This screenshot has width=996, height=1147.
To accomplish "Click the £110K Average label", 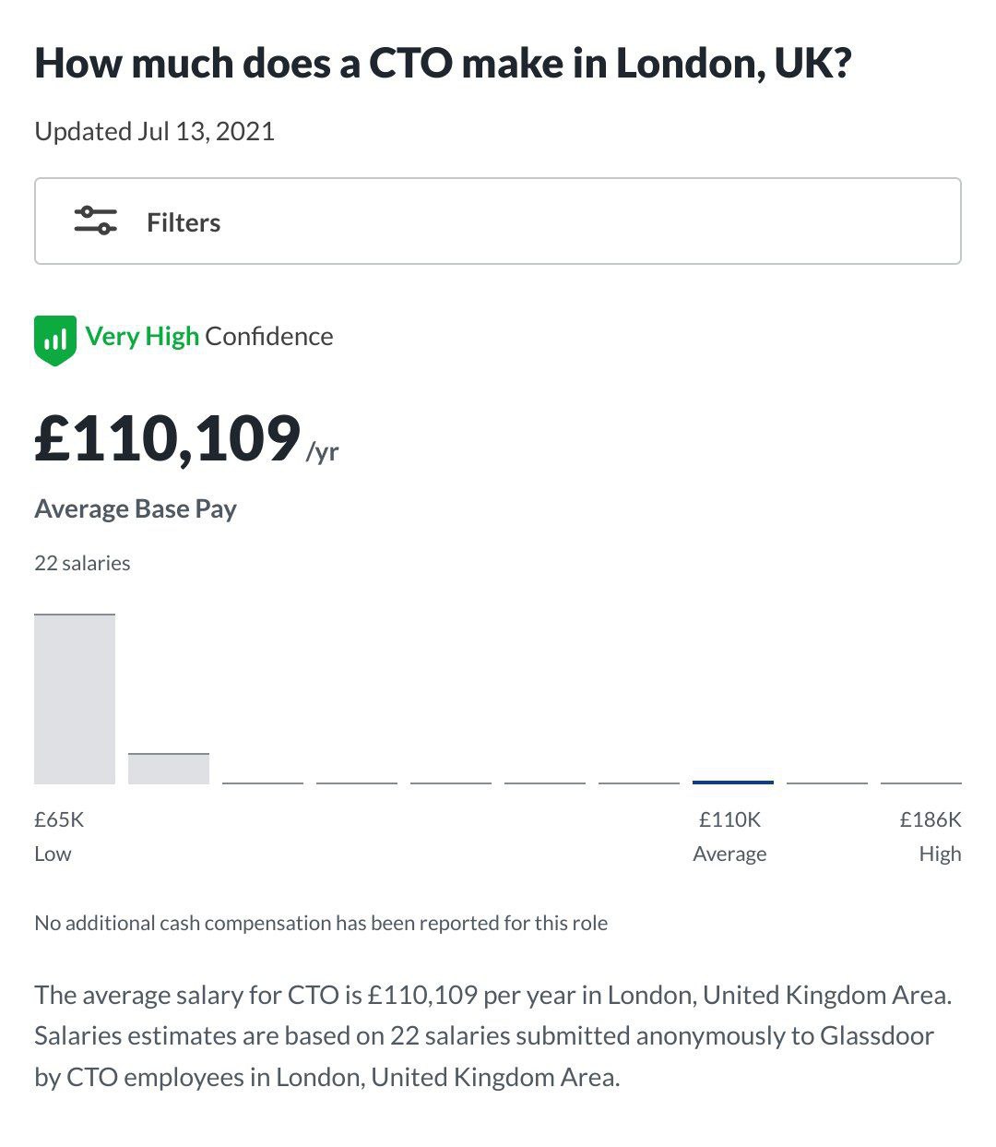I will pyautogui.click(x=729, y=836).
